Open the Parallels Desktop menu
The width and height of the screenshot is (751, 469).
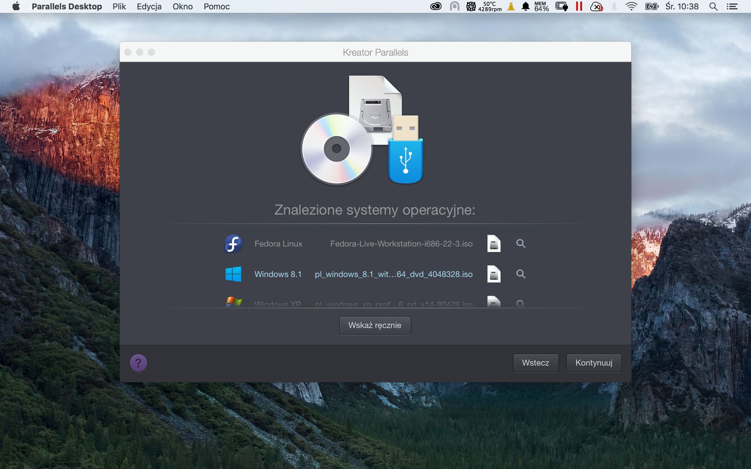tap(67, 7)
